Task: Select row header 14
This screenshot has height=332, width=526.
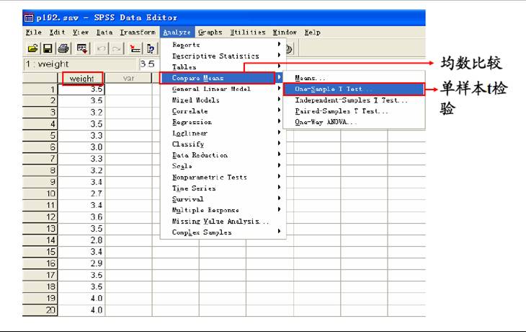Action: coord(40,240)
